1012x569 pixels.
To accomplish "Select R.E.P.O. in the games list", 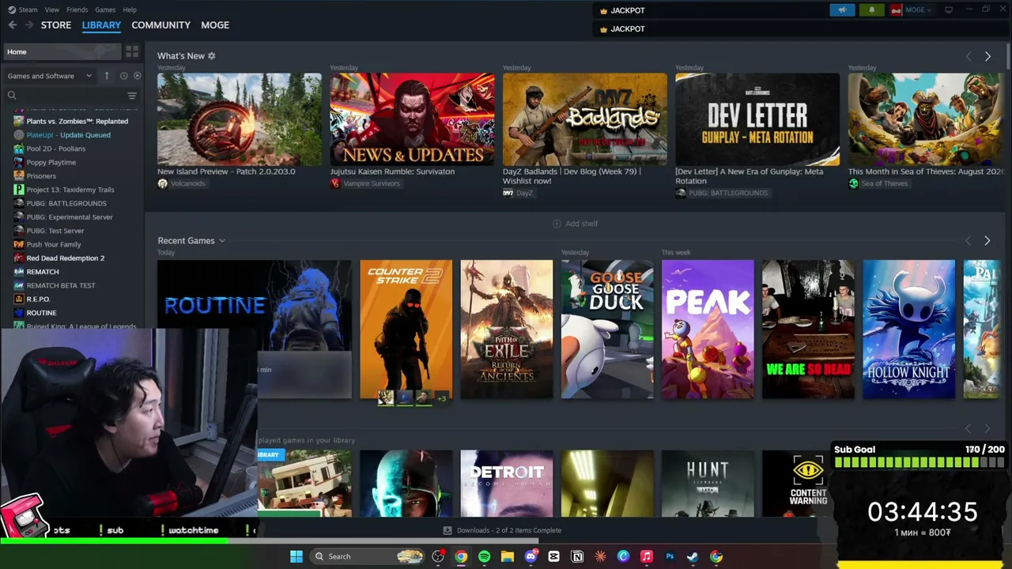I will tap(38, 299).
